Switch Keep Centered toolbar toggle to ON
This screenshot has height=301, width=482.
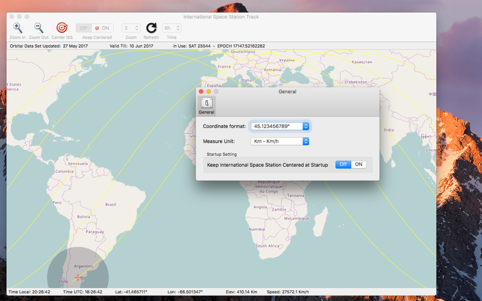click(102, 28)
